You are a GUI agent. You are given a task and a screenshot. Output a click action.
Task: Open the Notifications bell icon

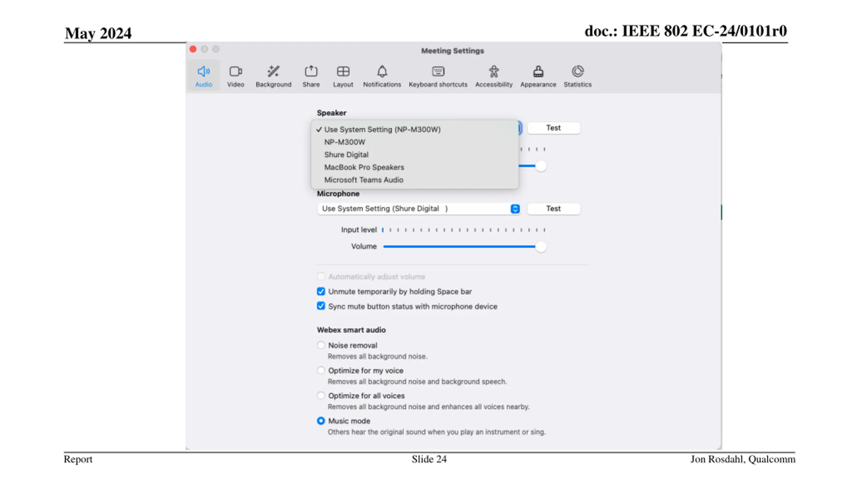[382, 71]
